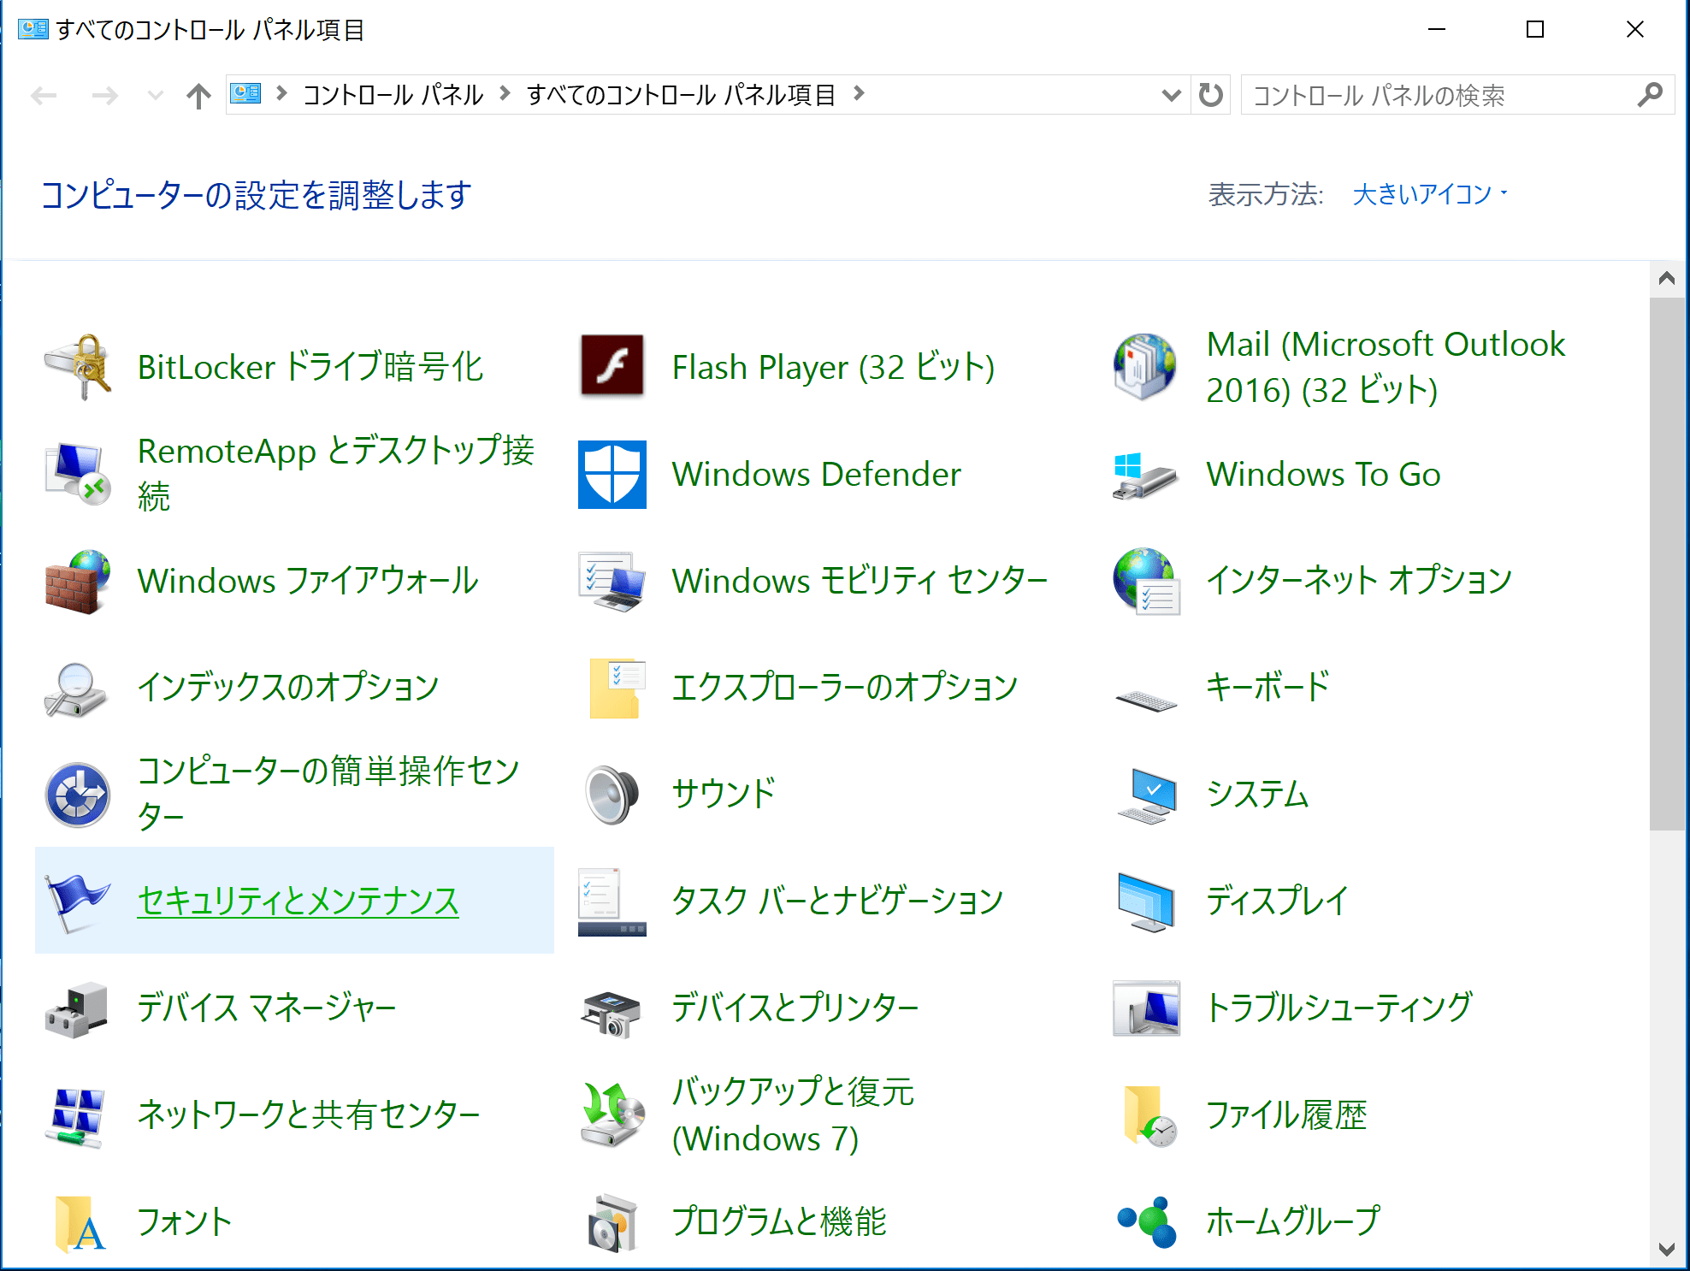Open the BitLocker drive encryption icon
The height and width of the screenshot is (1271, 1690).
point(78,367)
